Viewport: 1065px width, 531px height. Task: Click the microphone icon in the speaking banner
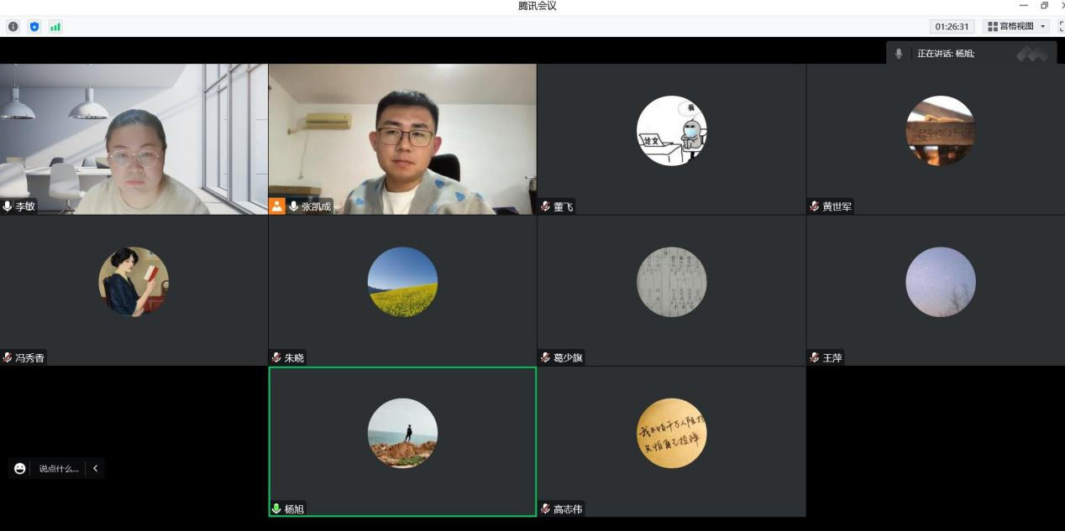point(899,54)
